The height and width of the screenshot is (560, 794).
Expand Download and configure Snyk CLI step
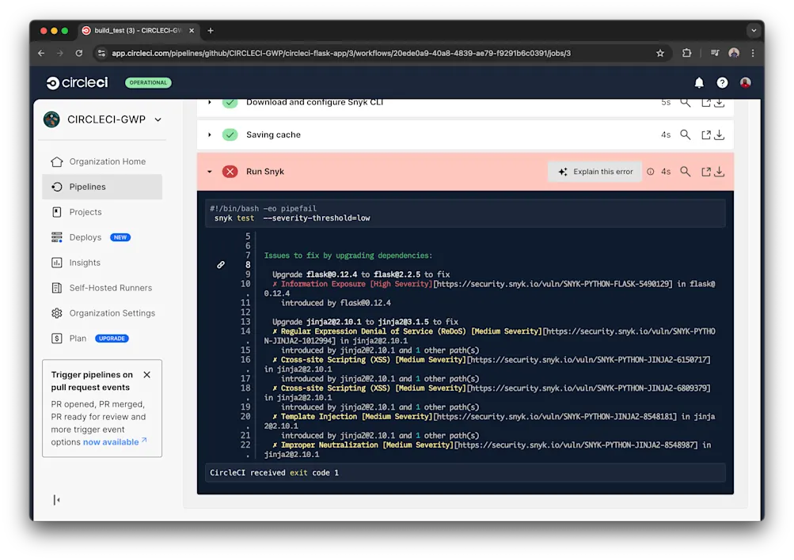(210, 103)
